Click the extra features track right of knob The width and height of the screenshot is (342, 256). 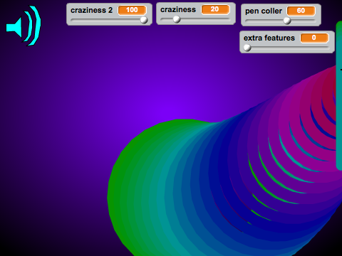[290, 48]
